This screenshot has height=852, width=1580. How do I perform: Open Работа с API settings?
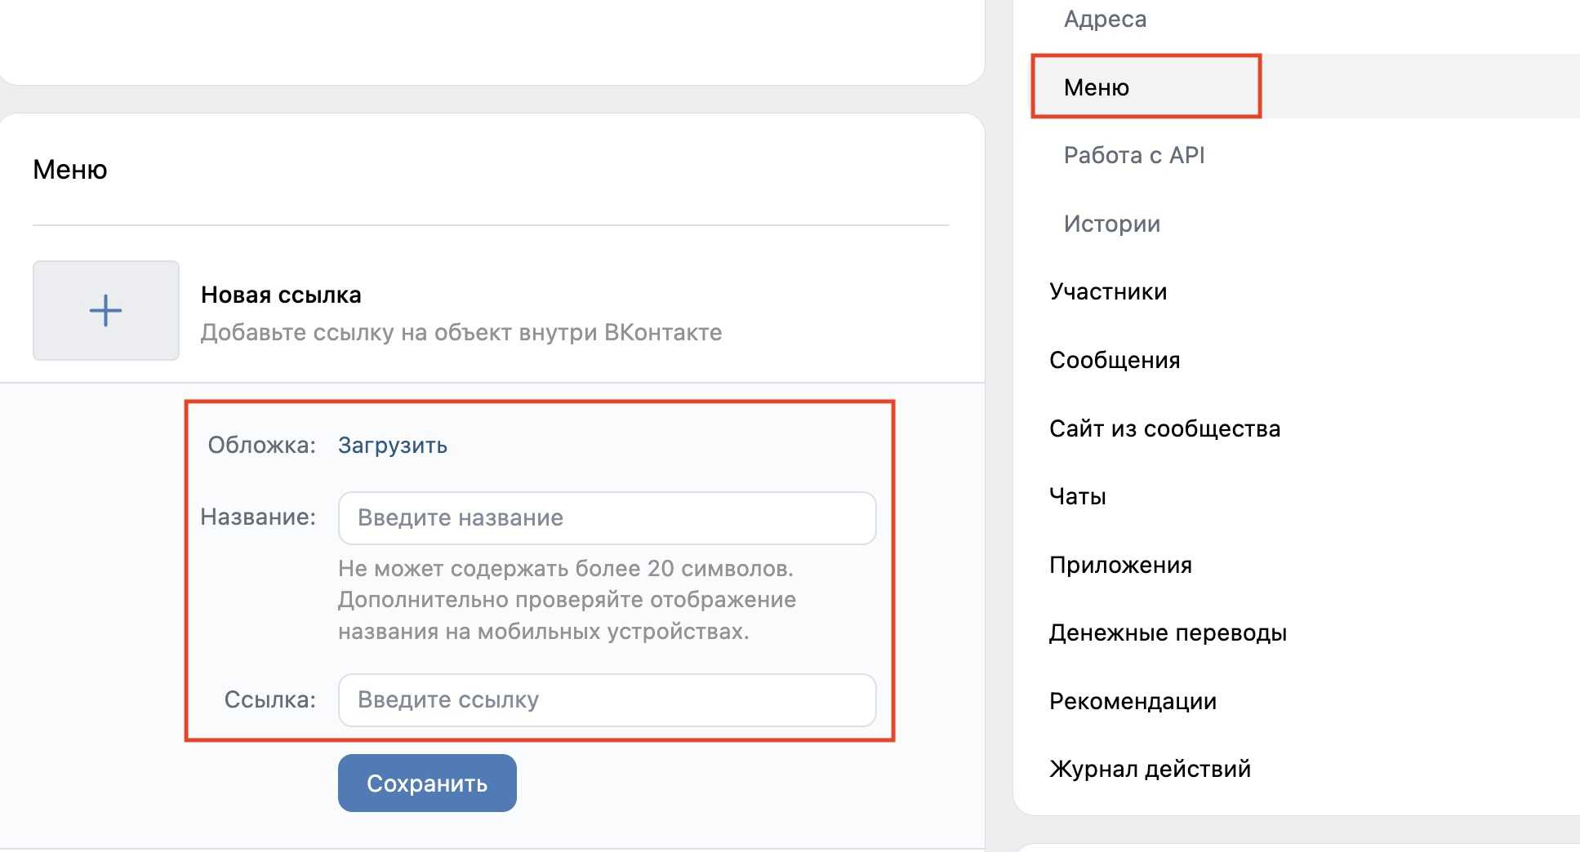coord(1133,155)
